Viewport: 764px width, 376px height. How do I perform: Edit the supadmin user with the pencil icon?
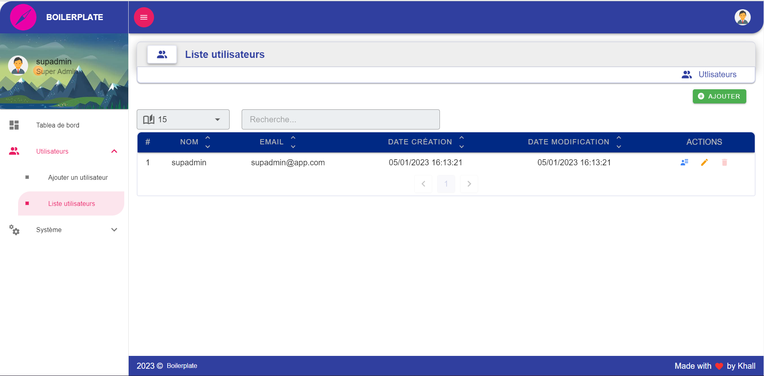[x=704, y=162]
